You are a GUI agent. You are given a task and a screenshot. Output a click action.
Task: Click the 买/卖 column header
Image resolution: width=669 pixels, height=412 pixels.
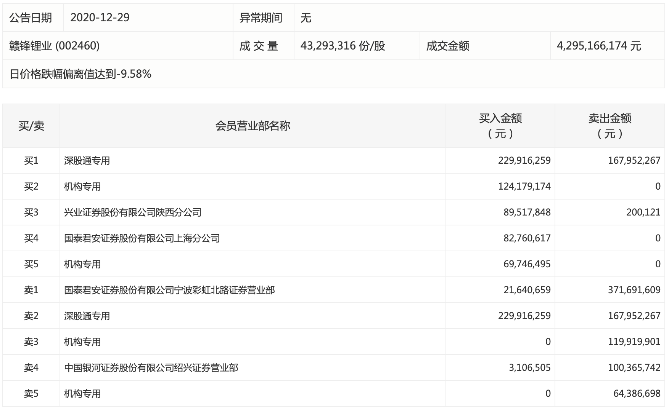(31, 126)
